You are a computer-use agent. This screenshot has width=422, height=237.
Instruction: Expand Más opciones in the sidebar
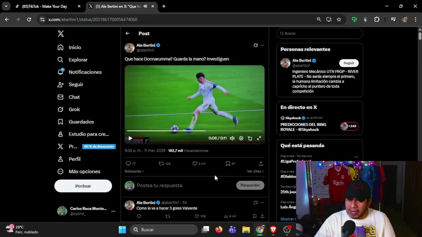click(79, 171)
